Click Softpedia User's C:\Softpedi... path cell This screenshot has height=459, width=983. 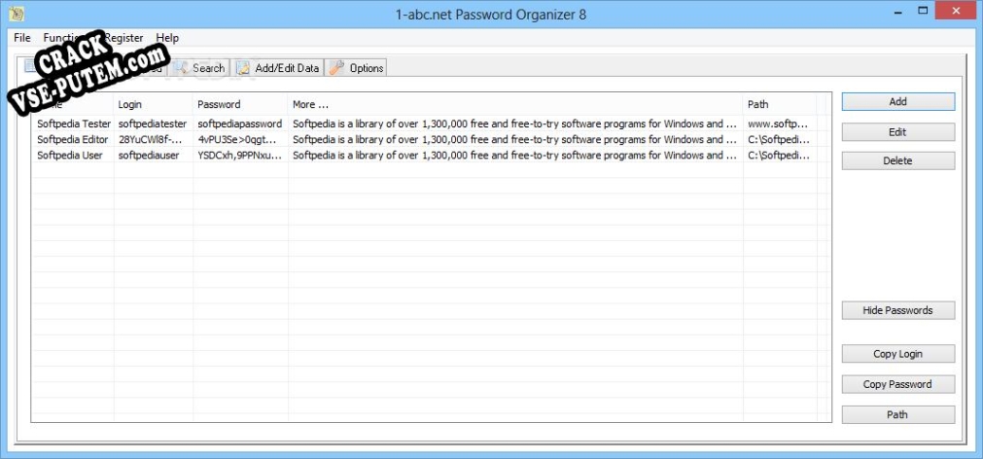779,155
